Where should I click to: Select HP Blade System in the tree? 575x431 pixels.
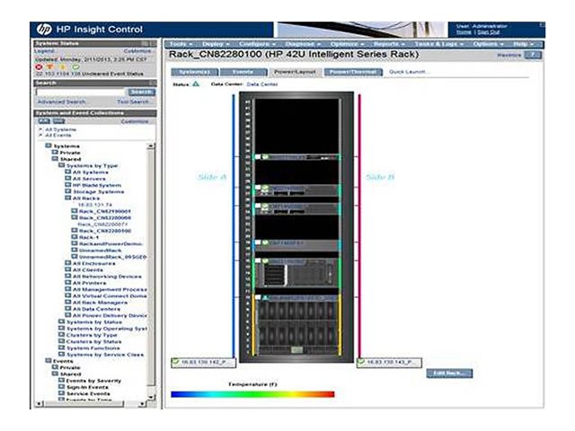(97, 185)
